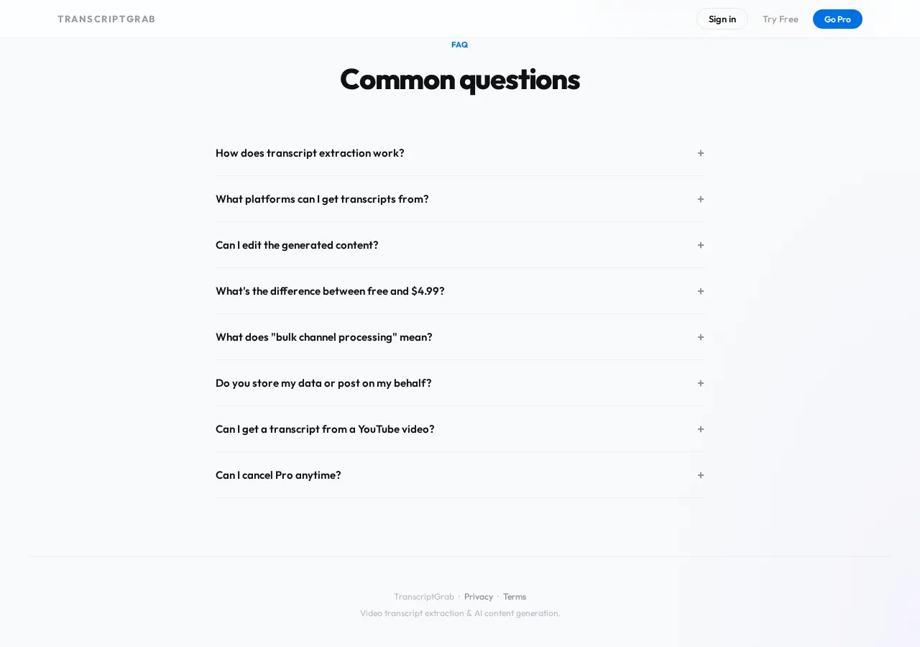Expand "Can I cancel Pro anytime?" question
Screen dimensions: 920x647
click(x=278, y=475)
